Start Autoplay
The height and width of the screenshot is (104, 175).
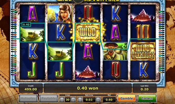(28, 98)
